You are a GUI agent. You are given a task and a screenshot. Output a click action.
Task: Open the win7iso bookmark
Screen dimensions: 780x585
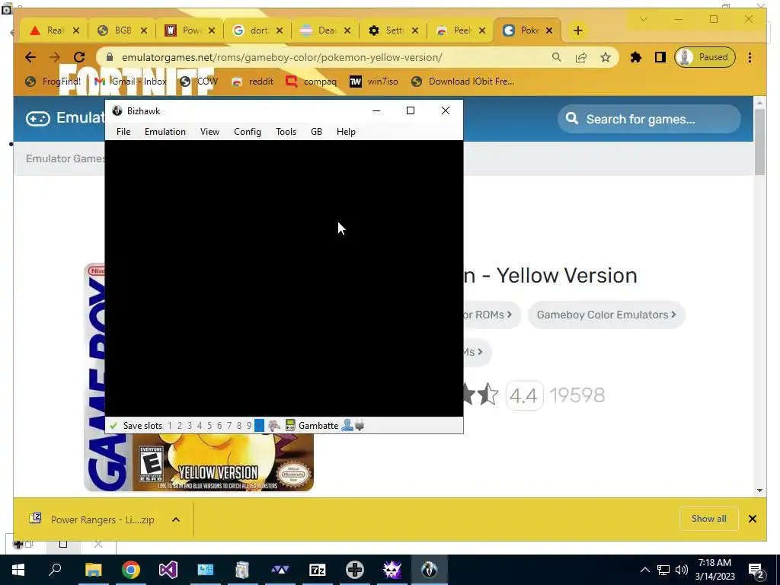(x=374, y=82)
